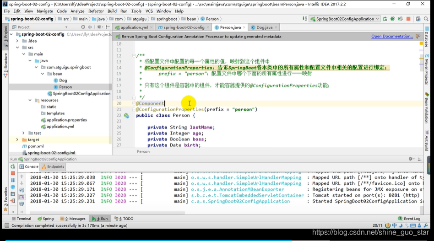
Task: Toggle Bean Validation side panel
Action: click(x=427, y=108)
